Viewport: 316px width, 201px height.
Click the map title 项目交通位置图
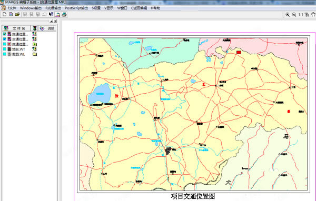pos(193,196)
